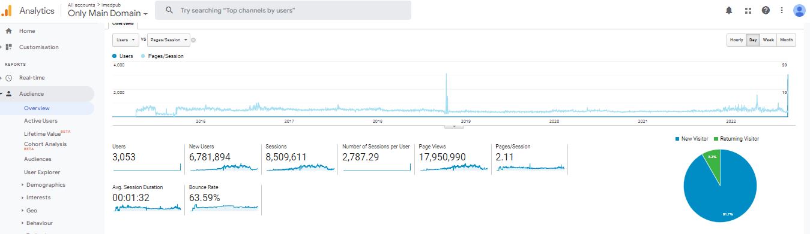Click the Real-time clock icon

tap(9, 78)
